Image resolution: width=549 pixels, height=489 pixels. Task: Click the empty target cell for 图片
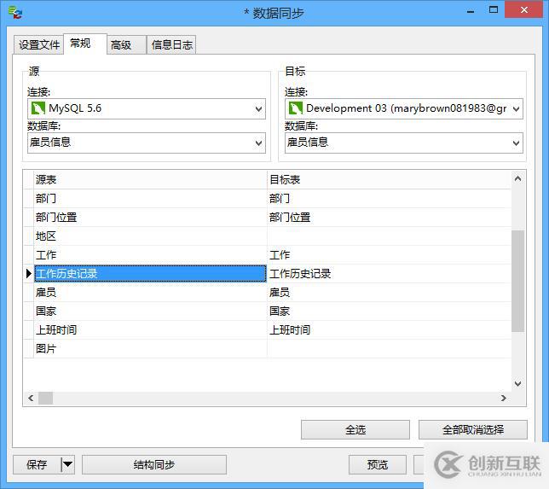click(x=390, y=348)
